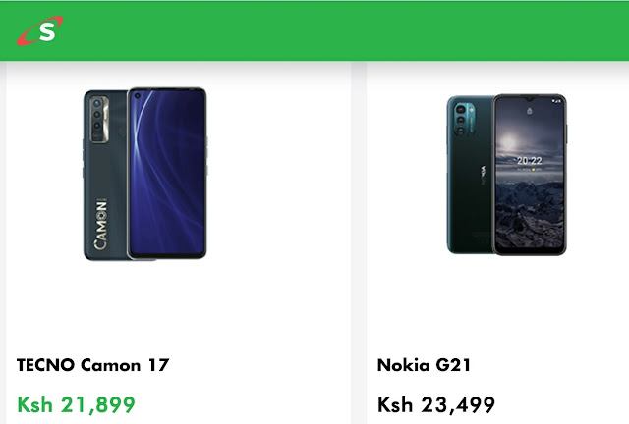Click the Nokia G21 teal rear panel
This screenshot has height=424, width=629.
click(470, 175)
